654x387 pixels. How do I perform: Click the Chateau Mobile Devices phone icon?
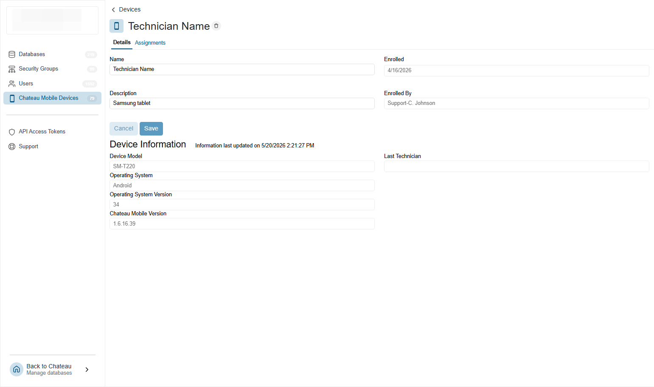coord(12,98)
